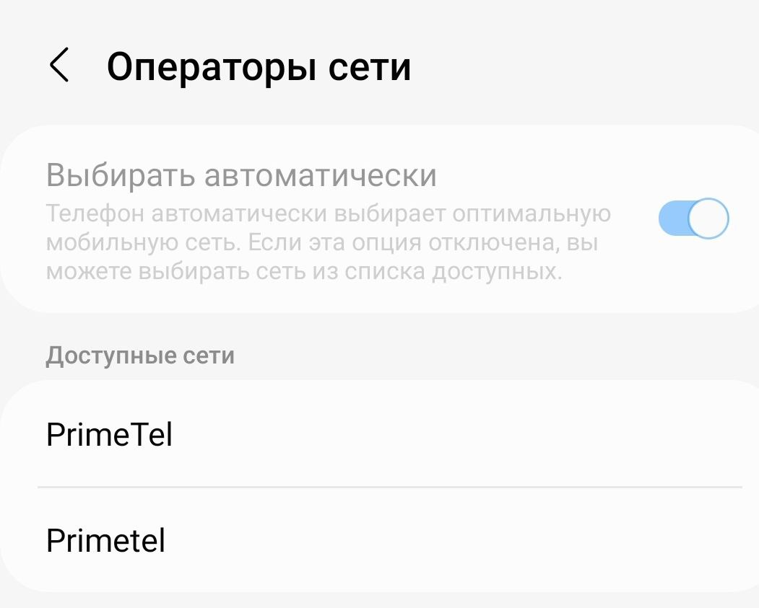
Task: Click the Операторы сети page title
Action: [x=259, y=67]
